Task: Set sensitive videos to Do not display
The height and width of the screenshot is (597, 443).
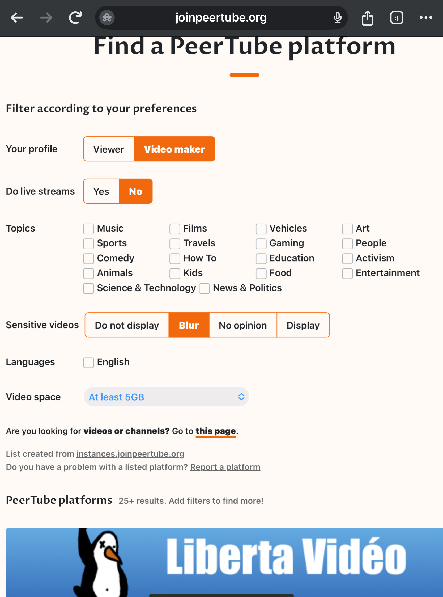Action: [127, 325]
